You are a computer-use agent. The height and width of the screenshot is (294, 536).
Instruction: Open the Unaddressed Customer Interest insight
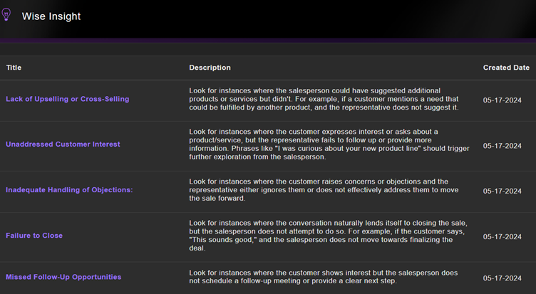[x=63, y=145]
